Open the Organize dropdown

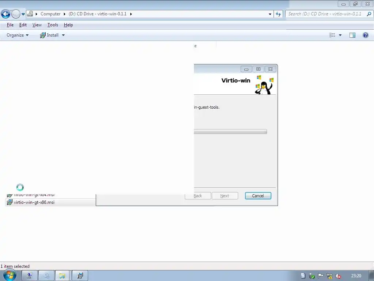(x=18, y=35)
